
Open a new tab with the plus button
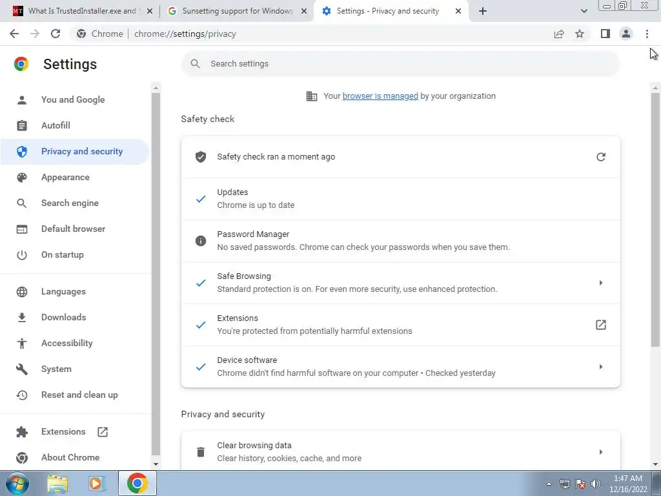coord(483,11)
